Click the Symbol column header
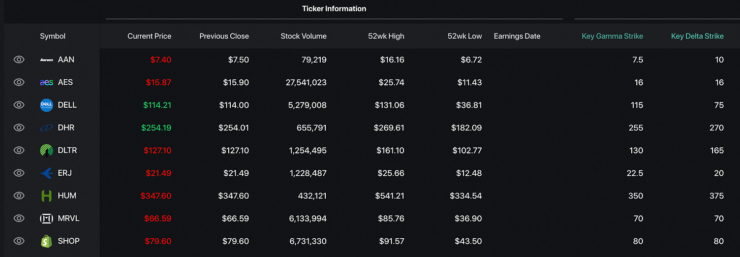740x257 pixels. click(x=53, y=36)
